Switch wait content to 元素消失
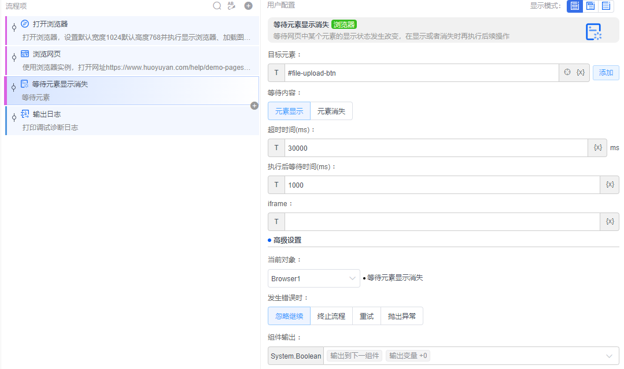The height and width of the screenshot is (369, 624). pyautogui.click(x=331, y=110)
